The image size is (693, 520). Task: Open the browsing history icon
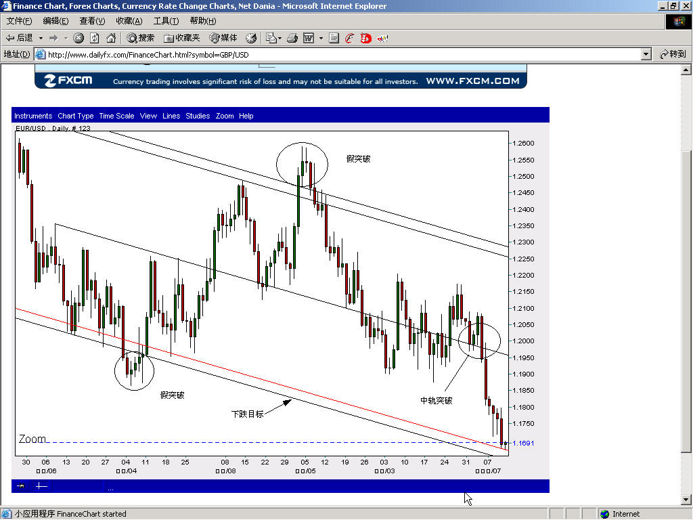pyautogui.click(x=251, y=38)
